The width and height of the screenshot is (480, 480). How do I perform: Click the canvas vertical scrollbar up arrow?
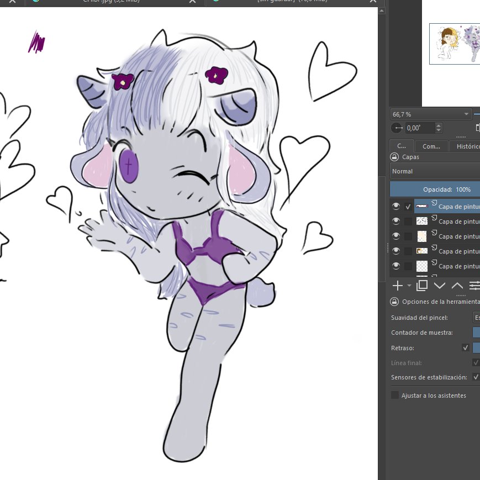(382, 10)
